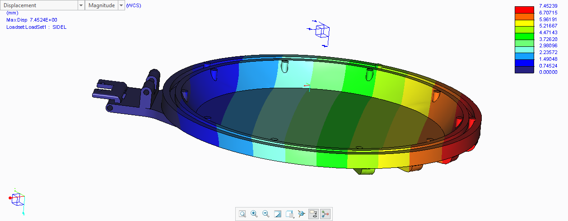
Task: Toggle the spin center display icon
Action: pyautogui.click(x=325, y=214)
